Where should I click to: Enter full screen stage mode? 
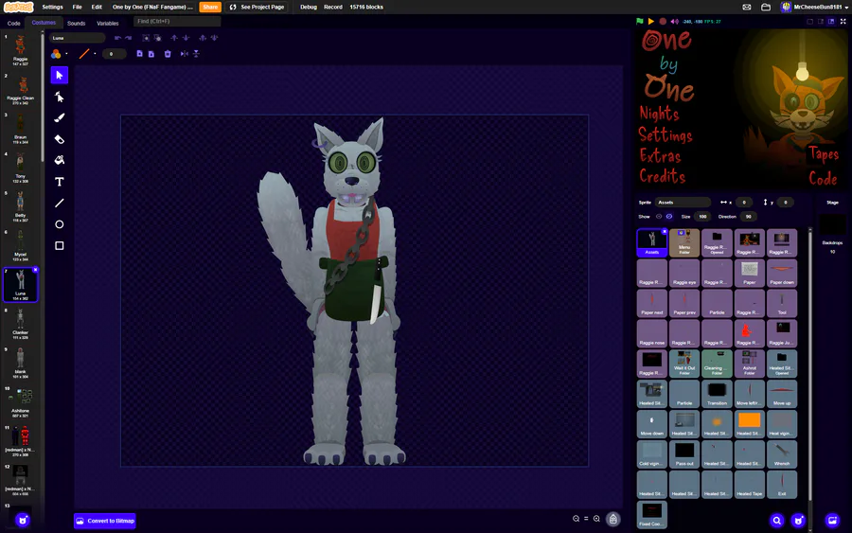(x=843, y=21)
